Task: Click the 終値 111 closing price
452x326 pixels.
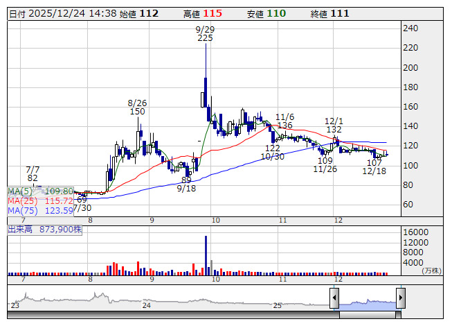Action: (x=329, y=14)
